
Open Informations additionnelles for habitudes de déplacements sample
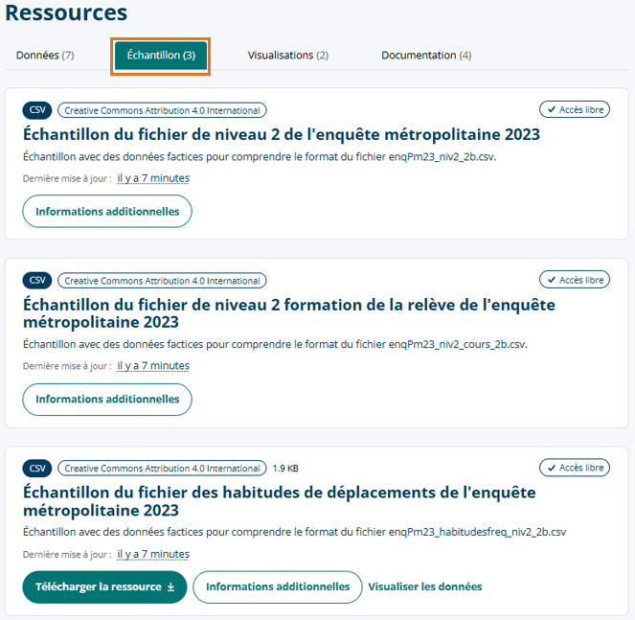coord(278,586)
